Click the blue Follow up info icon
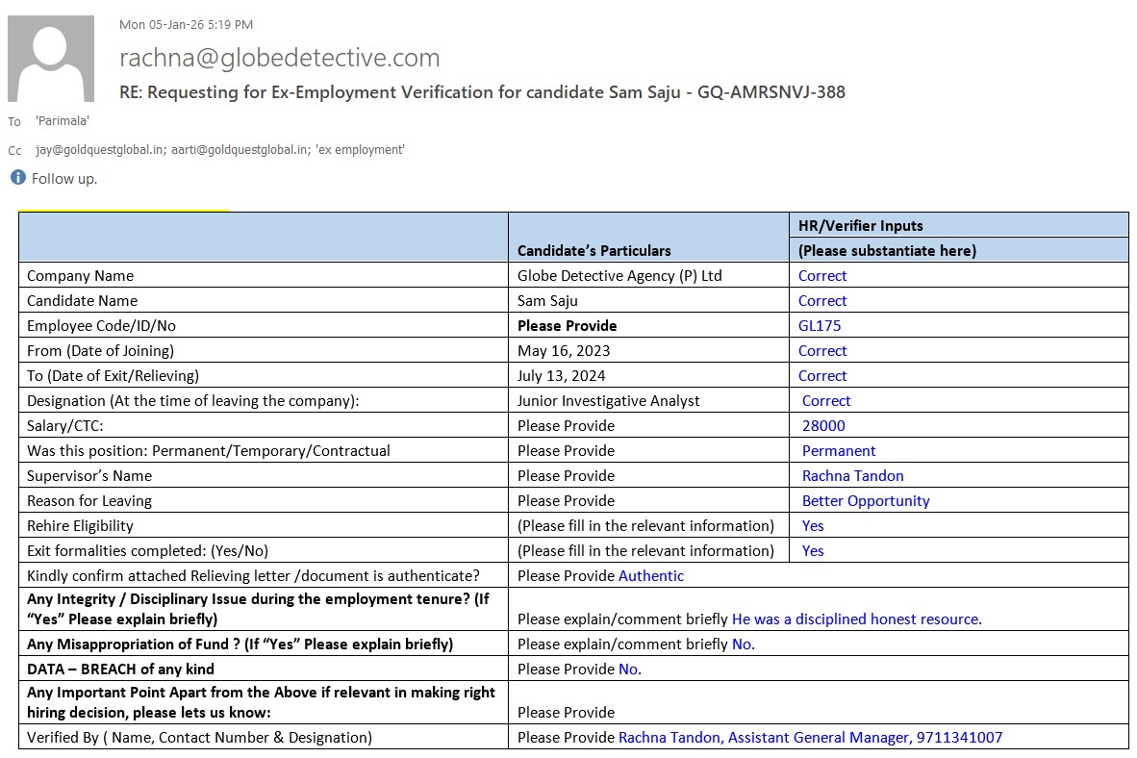Viewport: 1137px width, 758px height. (x=17, y=178)
